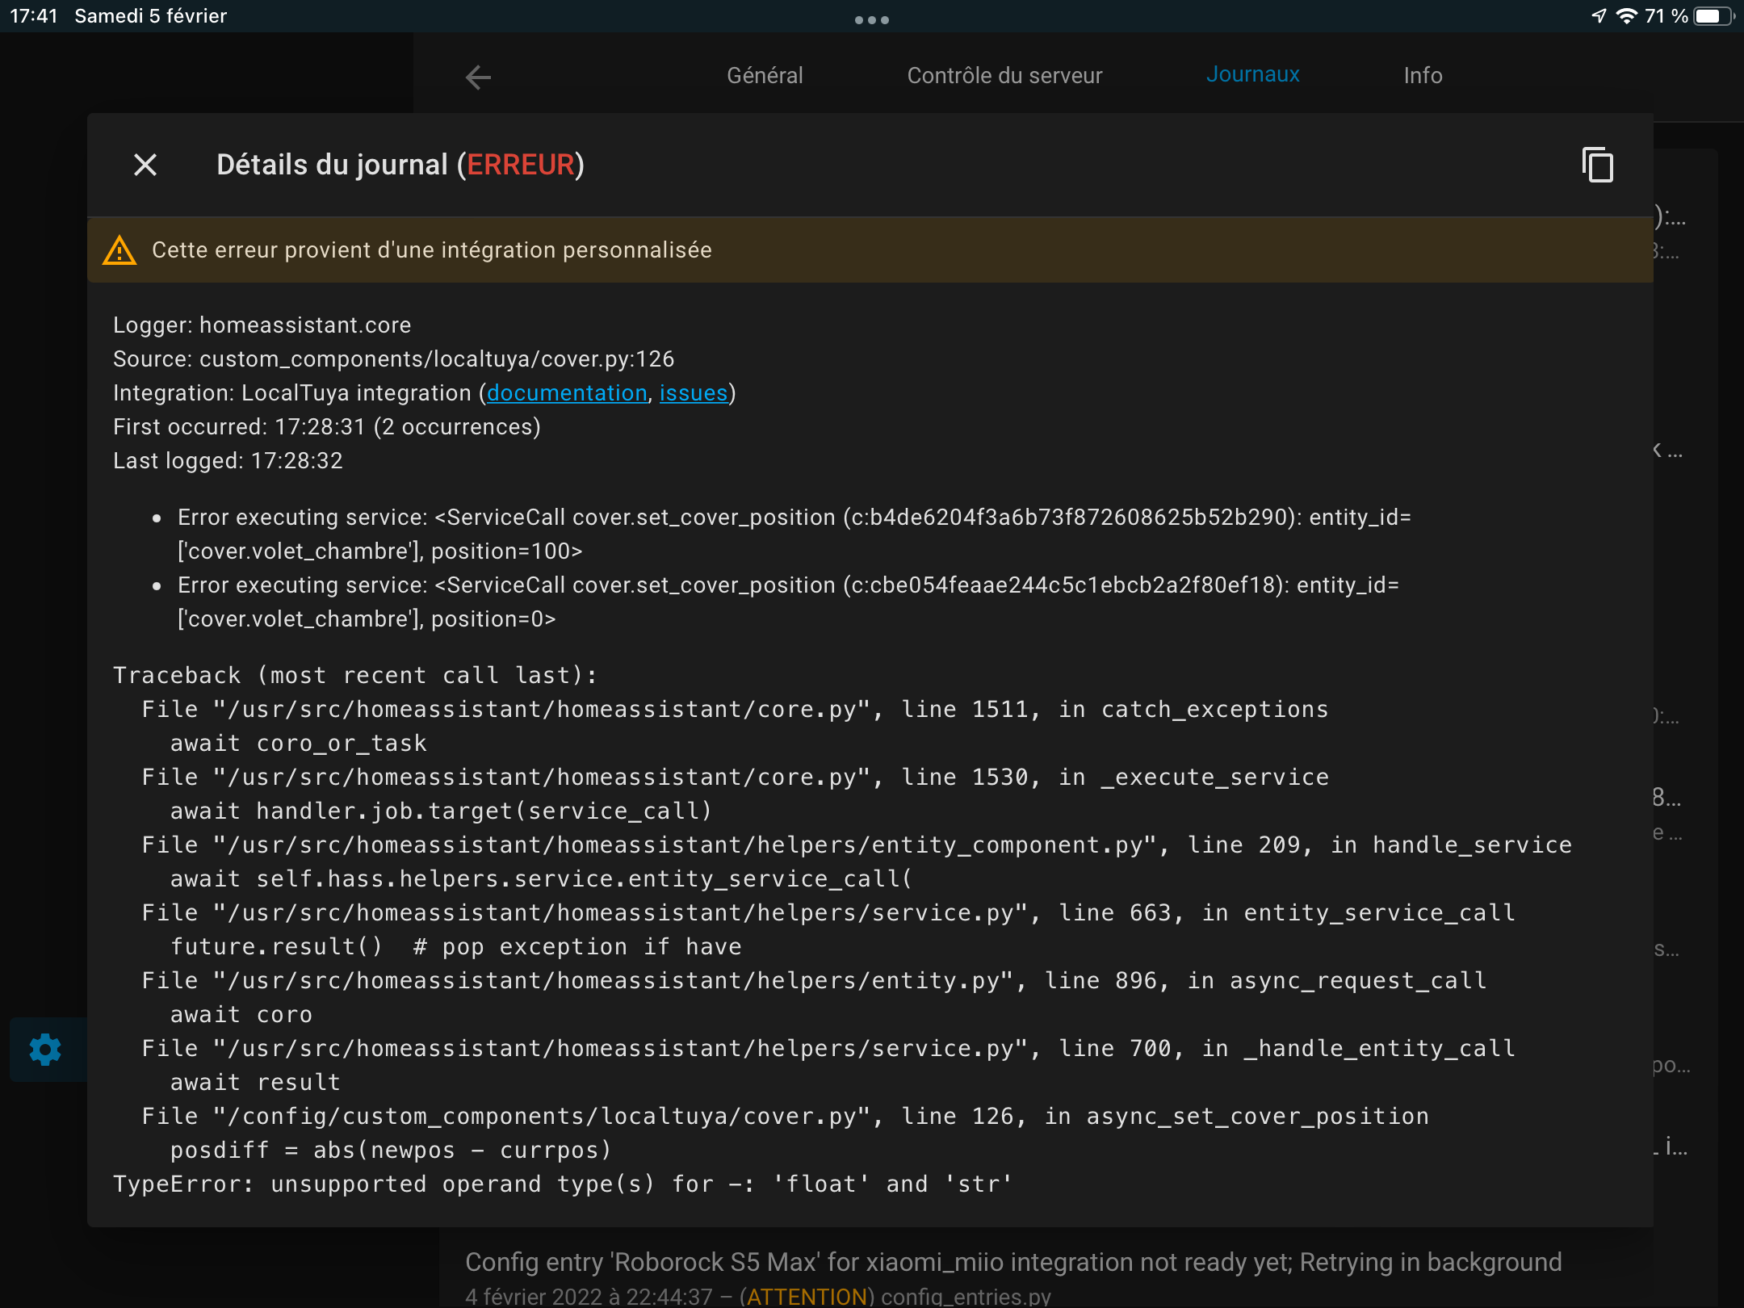This screenshot has height=1308, width=1744.
Task: Switch to the Général tab
Action: point(765,75)
